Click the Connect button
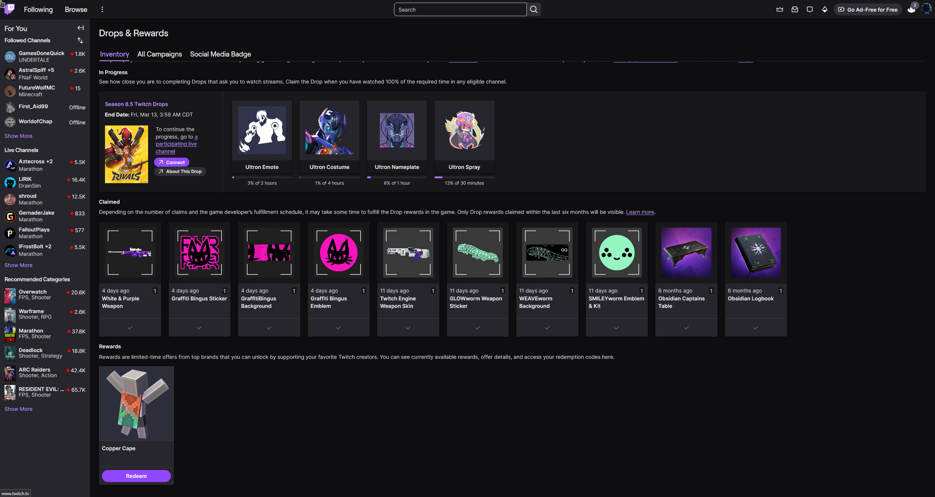The image size is (935, 497). [172, 162]
